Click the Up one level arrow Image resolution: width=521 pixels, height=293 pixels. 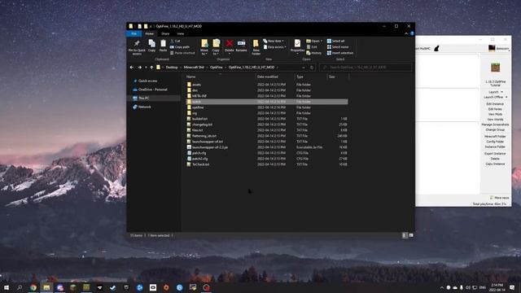[151, 68]
